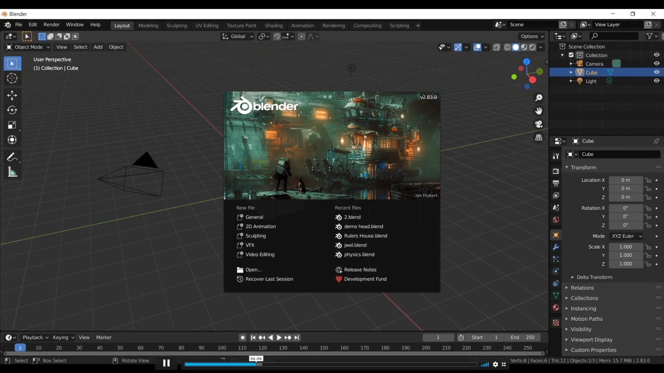Image resolution: width=664 pixels, height=373 pixels.
Task: Select the Annotate pencil tool
Action: (12, 157)
